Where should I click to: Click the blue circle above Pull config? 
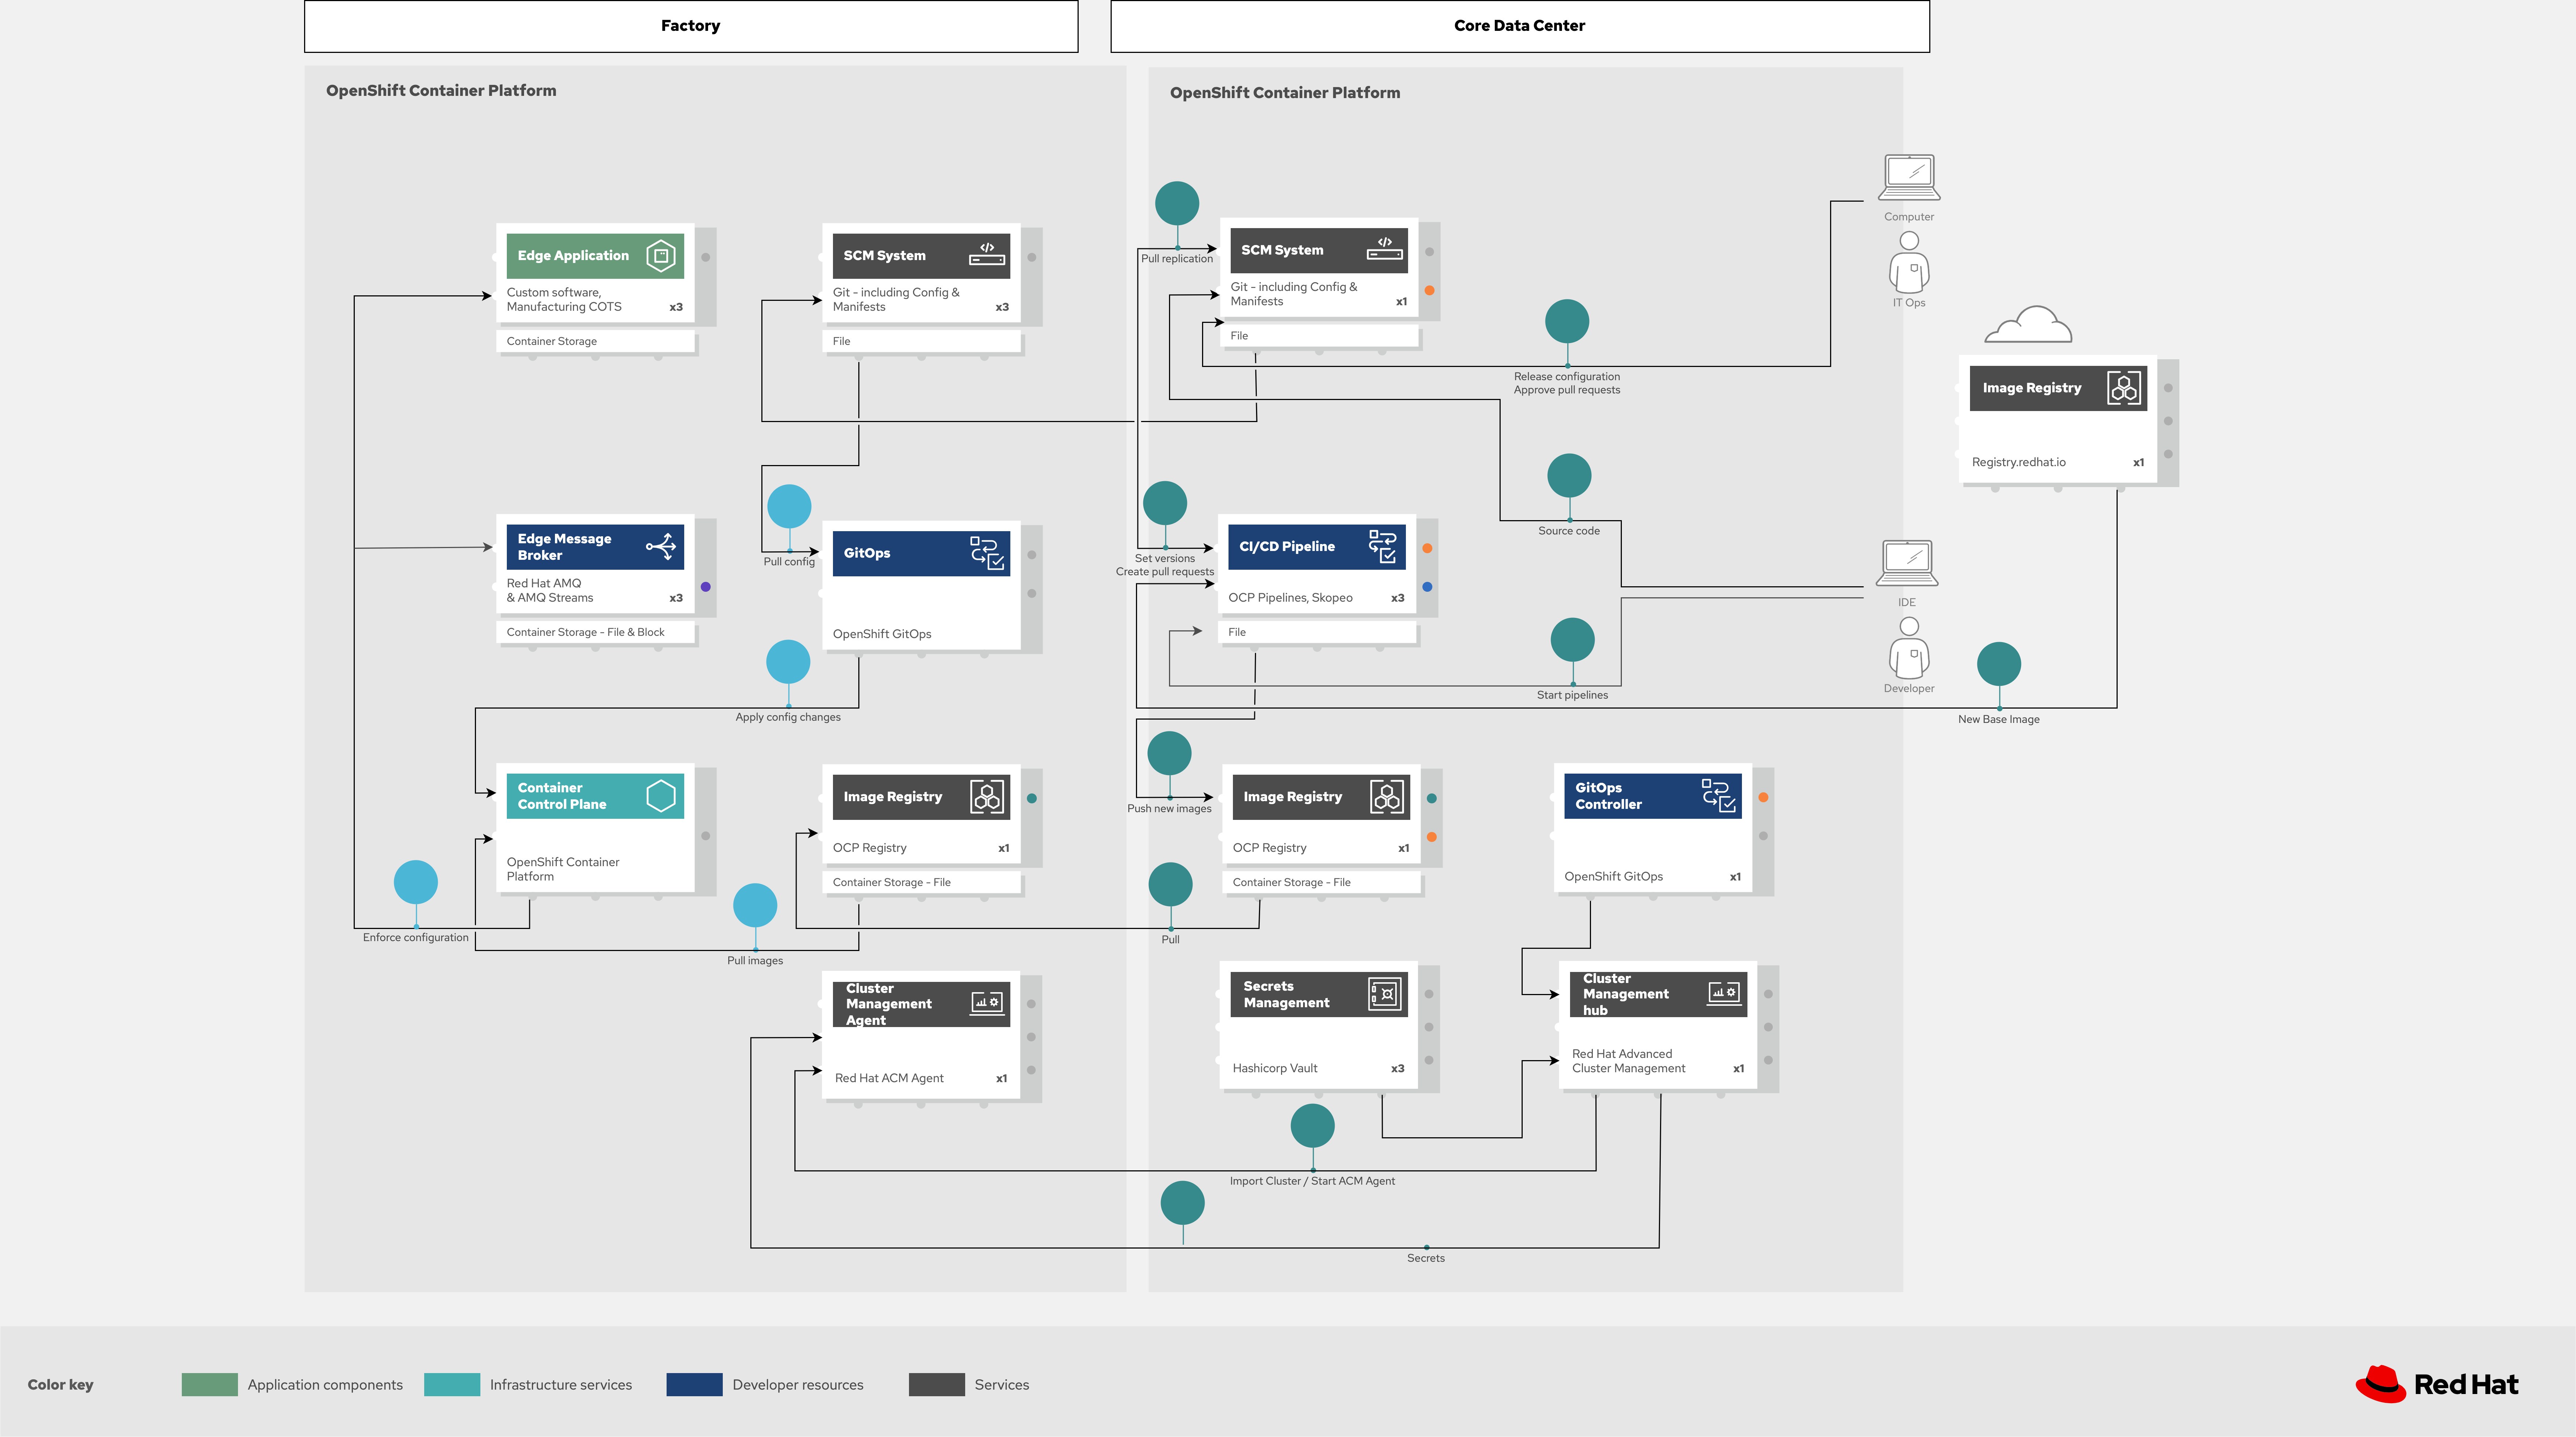(789, 507)
